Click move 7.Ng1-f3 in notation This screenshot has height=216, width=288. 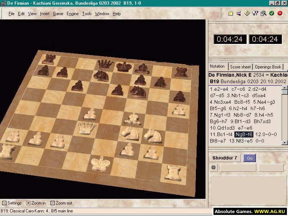point(220,115)
